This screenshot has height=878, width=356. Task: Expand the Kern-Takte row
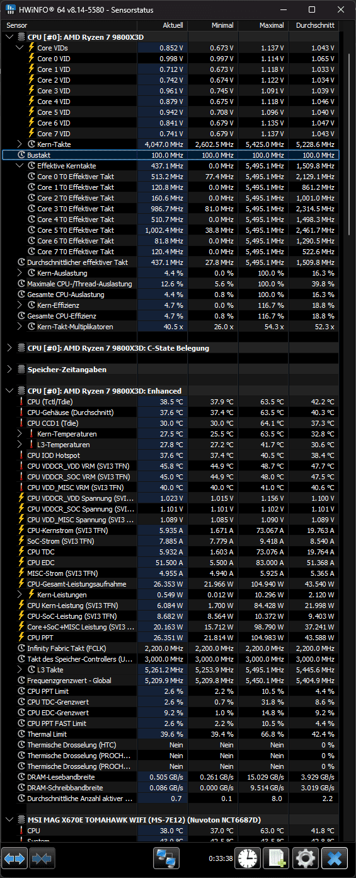pyautogui.click(x=19, y=144)
